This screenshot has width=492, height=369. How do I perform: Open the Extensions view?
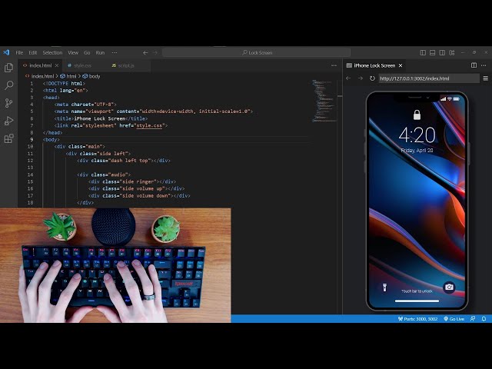tap(8, 138)
